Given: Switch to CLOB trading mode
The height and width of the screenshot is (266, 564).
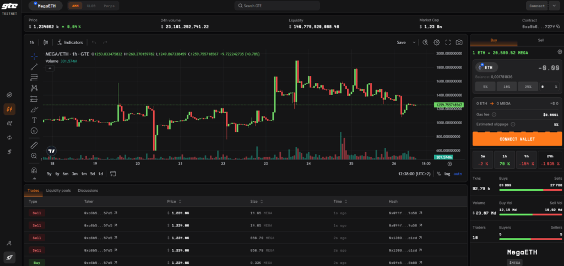Looking at the screenshot, I should 91,5.
